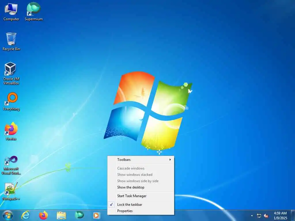Image resolution: width=295 pixels, height=221 pixels.
Task: Select the Firefox desktop shortcut
Action: (11, 131)
